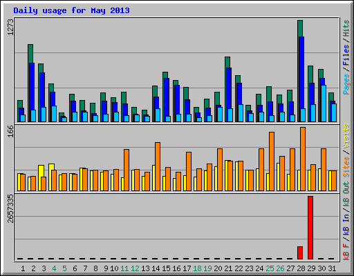
Task: Select day 25 on the x-axis
Action: (270, 268)
